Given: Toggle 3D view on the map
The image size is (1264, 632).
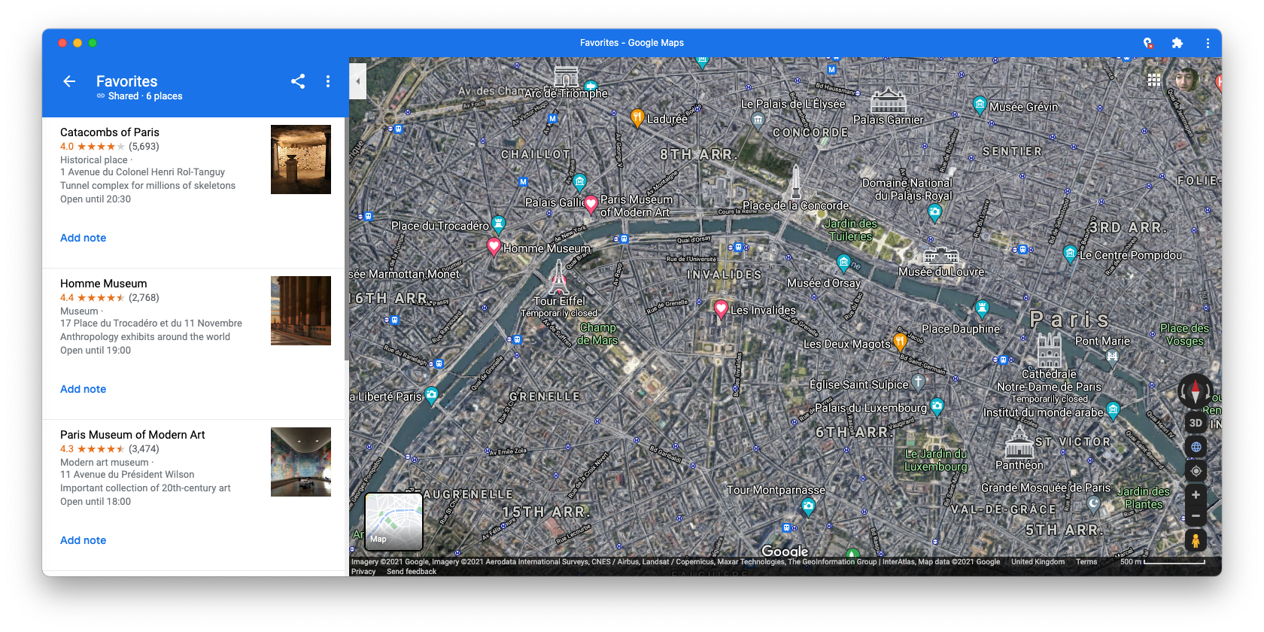Looking at the screenshot, I should 1196,423.
